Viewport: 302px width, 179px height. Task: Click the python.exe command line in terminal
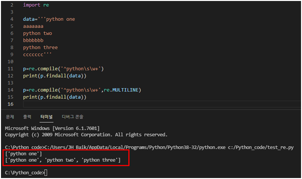[x=149, y=147]
